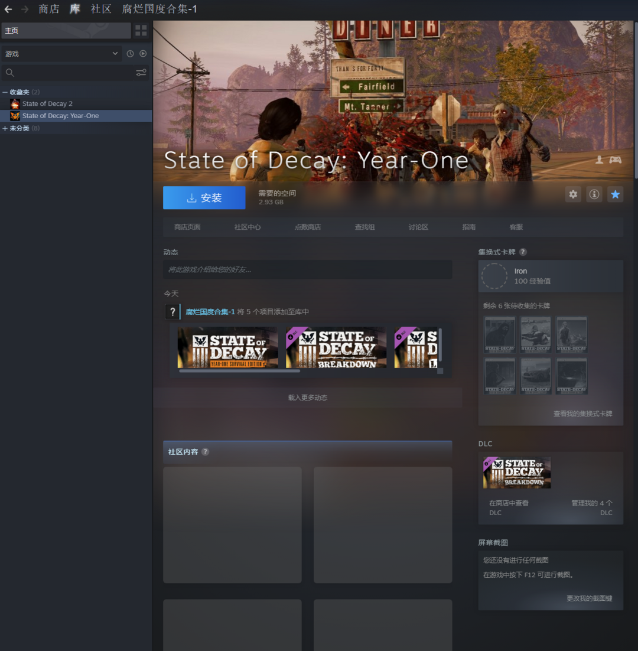638x651 pixels.
Task: Open the 查找组 tab
Action: (x=364, y=227)
